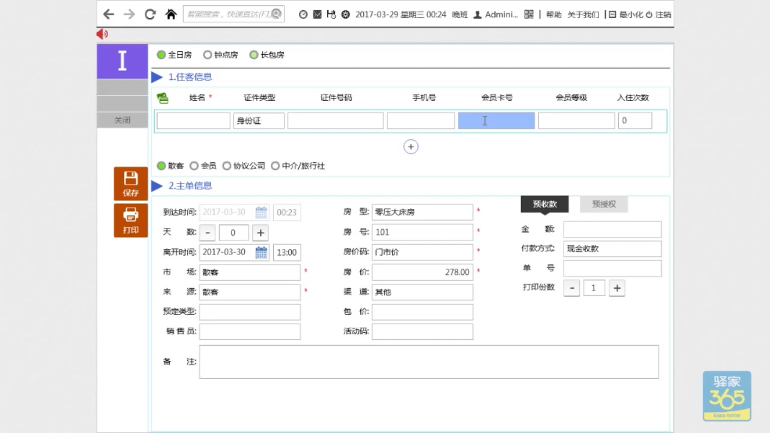Switch to the 预授权 tab
770x433 pixels.
point(603,204)
